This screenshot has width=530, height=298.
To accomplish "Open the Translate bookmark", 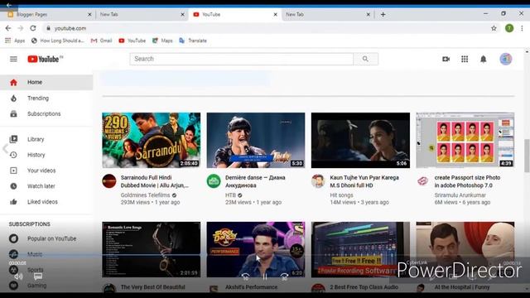I will pos(193,41).
